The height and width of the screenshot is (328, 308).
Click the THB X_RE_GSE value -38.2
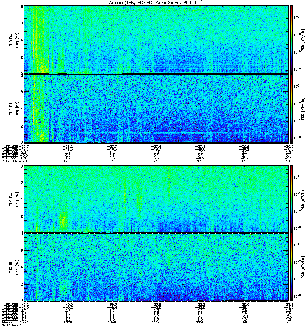click(68, 147)
